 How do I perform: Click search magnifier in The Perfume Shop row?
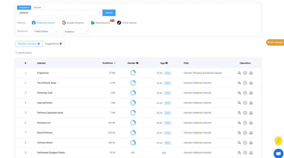click(x=239, y=83)
